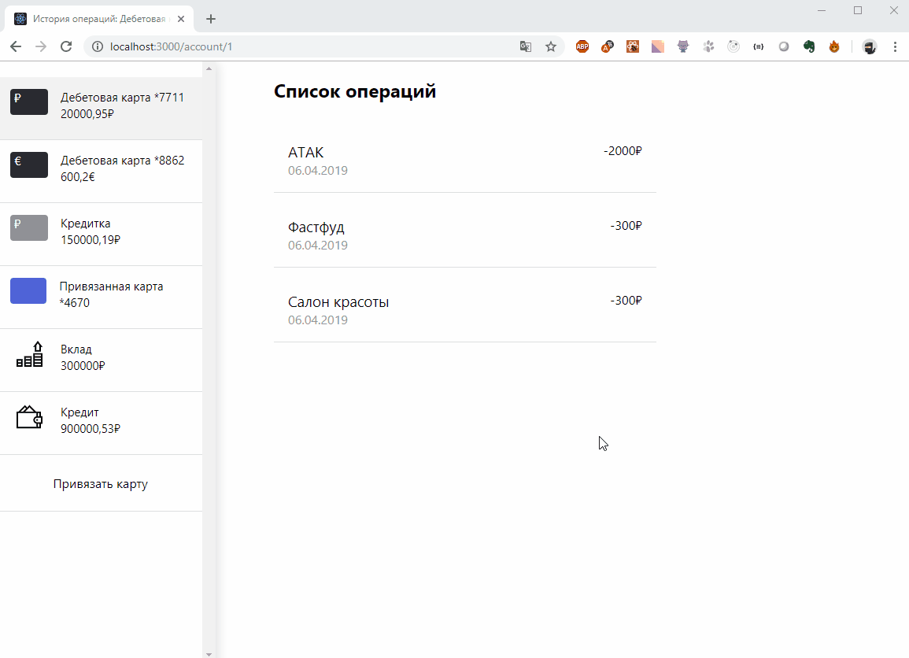This screenshot has width=909, height=658.
Task: Click the sidebar scrollbar down arrow
Action: pyautogui.click(x=209, y=653)
